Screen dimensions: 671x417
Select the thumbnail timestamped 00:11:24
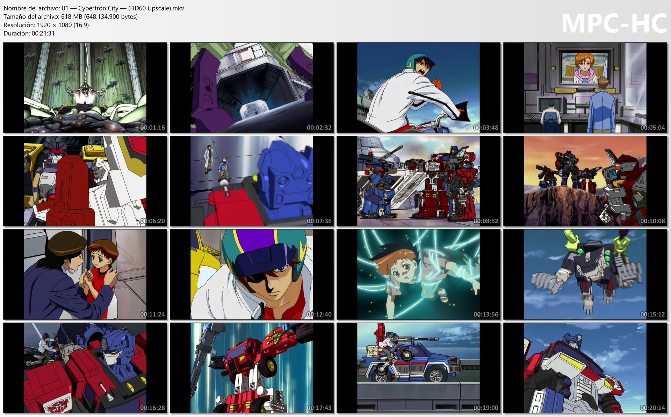[x=85, y=274]
